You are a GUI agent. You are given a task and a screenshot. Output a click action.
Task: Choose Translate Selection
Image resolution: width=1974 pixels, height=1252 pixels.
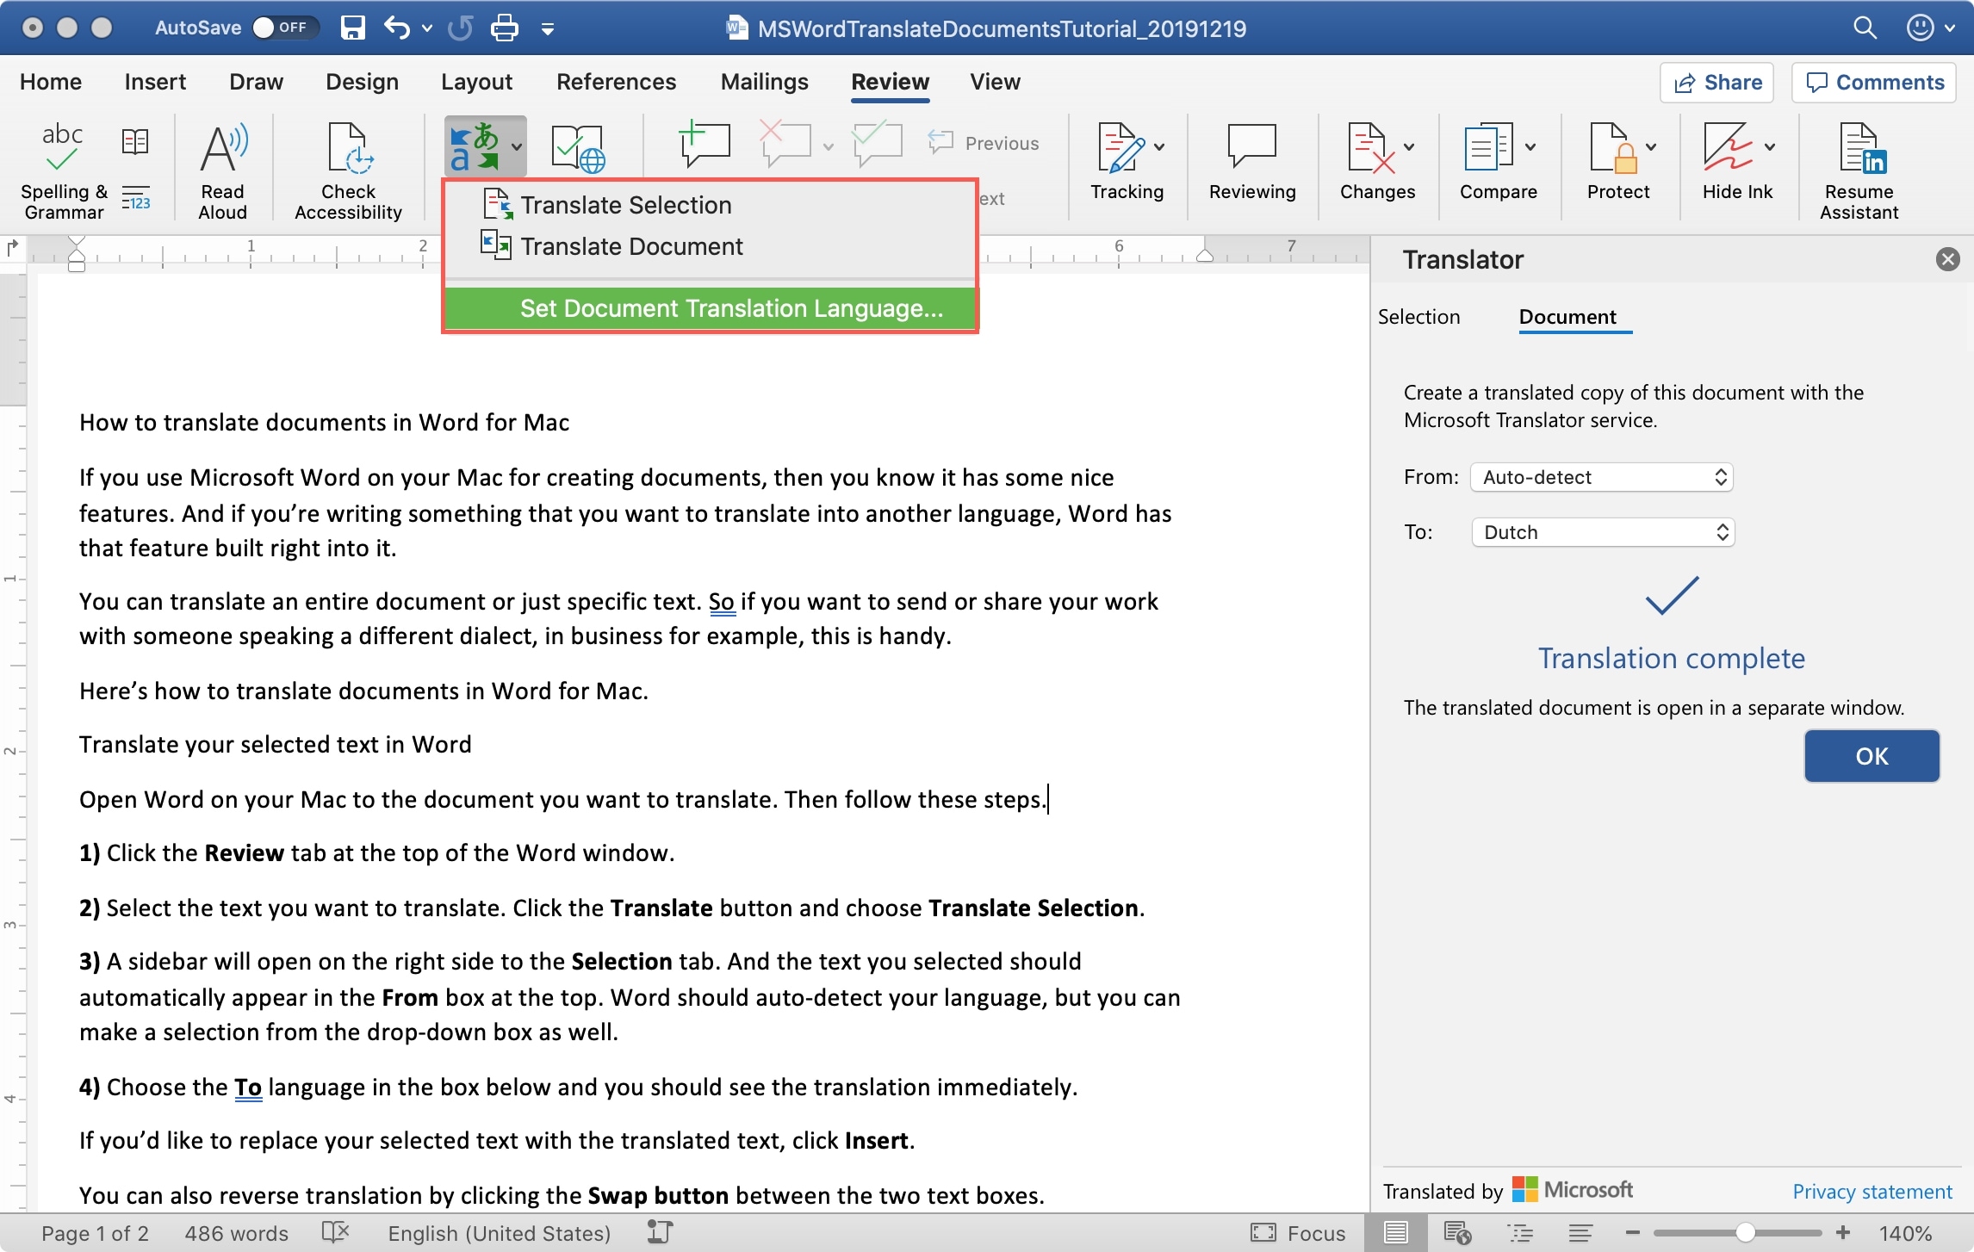tap(710, 205)
